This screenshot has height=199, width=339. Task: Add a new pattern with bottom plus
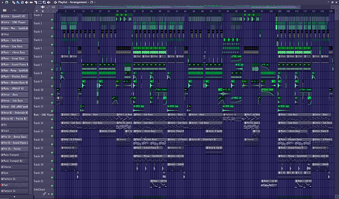coord(14,196)
